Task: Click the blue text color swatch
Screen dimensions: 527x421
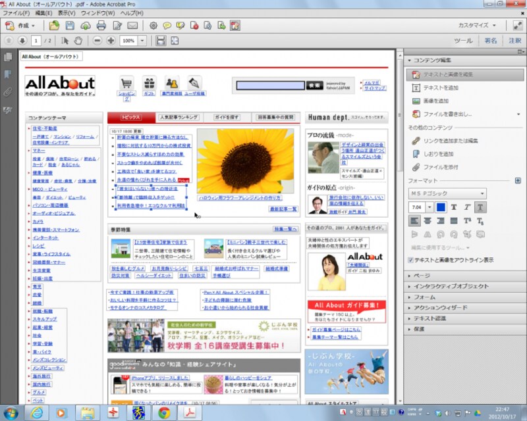Action: 441,207
